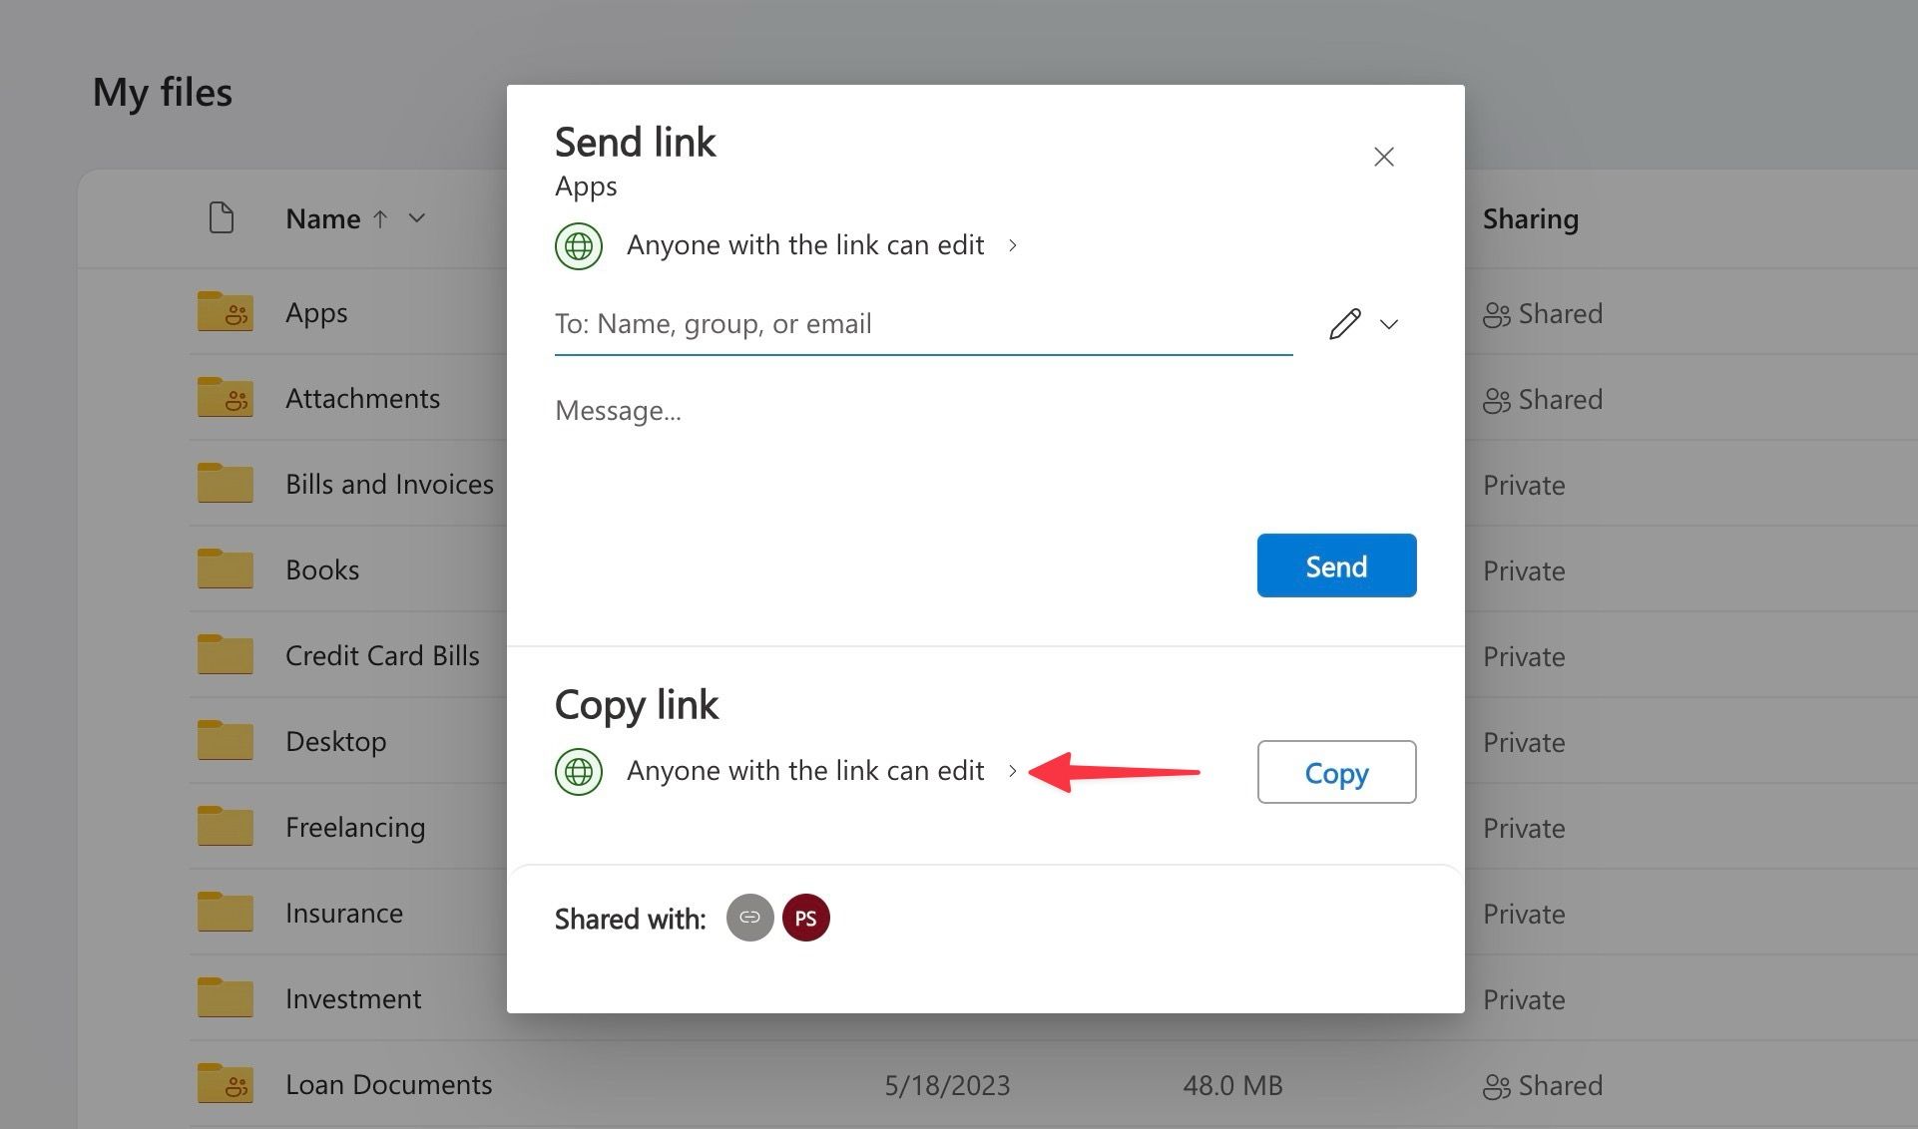Click the people icon next to Shared for Attachments
Screen dimensions: 1918x1129
click(x=1497, y=399)
